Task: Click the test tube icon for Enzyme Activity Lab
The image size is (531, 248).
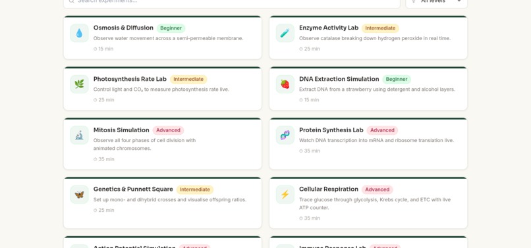Action: point(285,33)
